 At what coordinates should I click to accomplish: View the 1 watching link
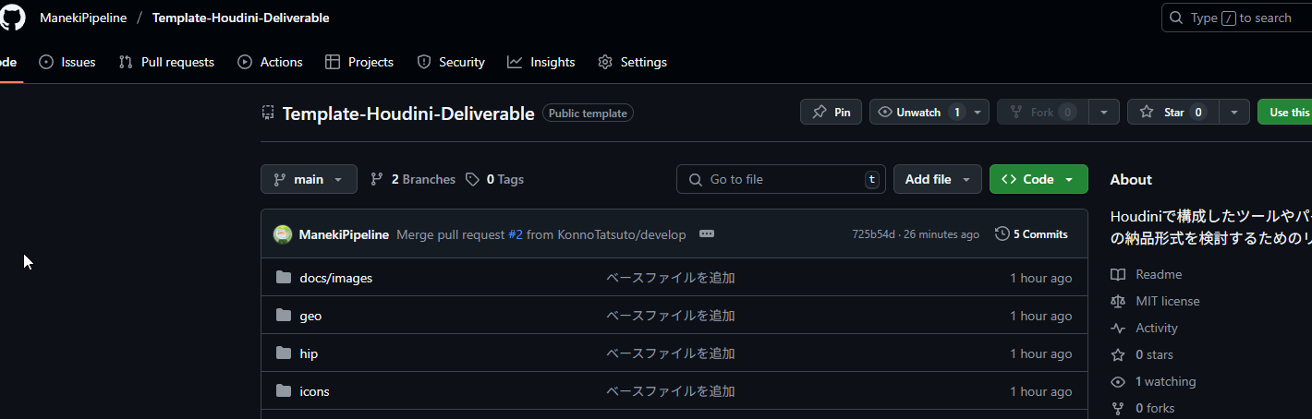1165,381
